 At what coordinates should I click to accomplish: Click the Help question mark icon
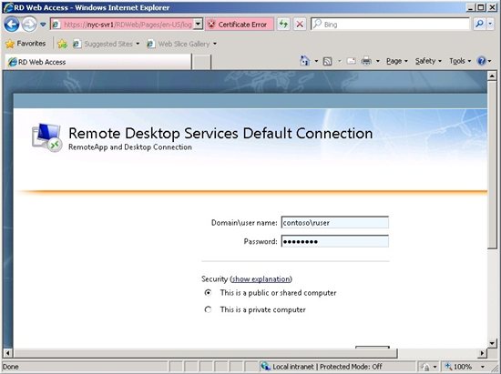[x=481, y=61]
